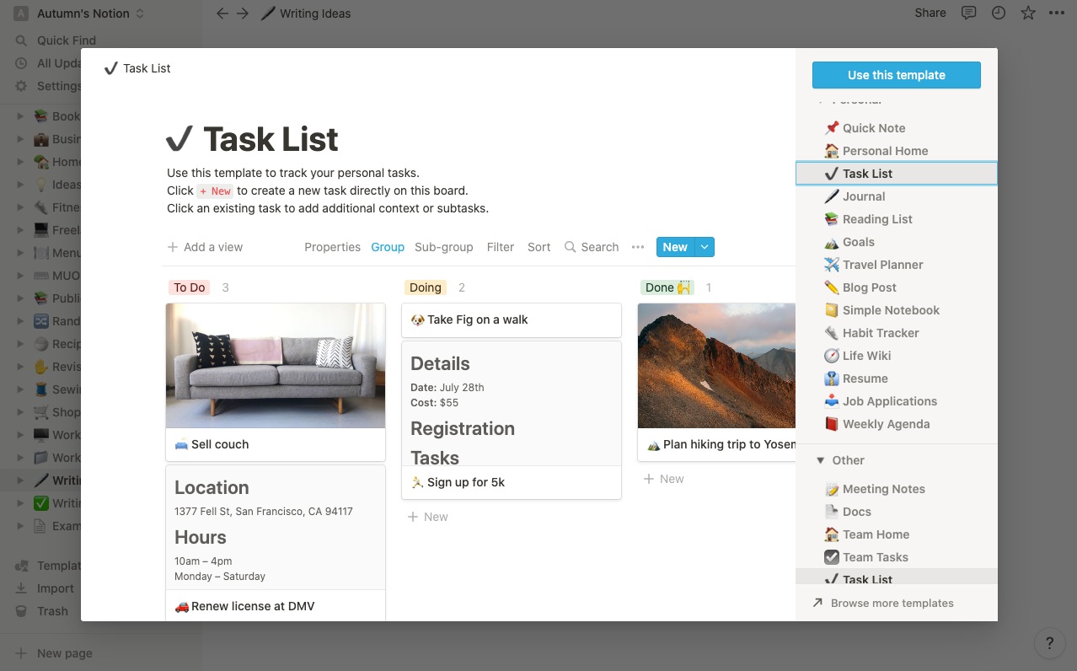Add new card under Doing column
The width and height of the screenshot is (1077, 671).
[428, 517]
